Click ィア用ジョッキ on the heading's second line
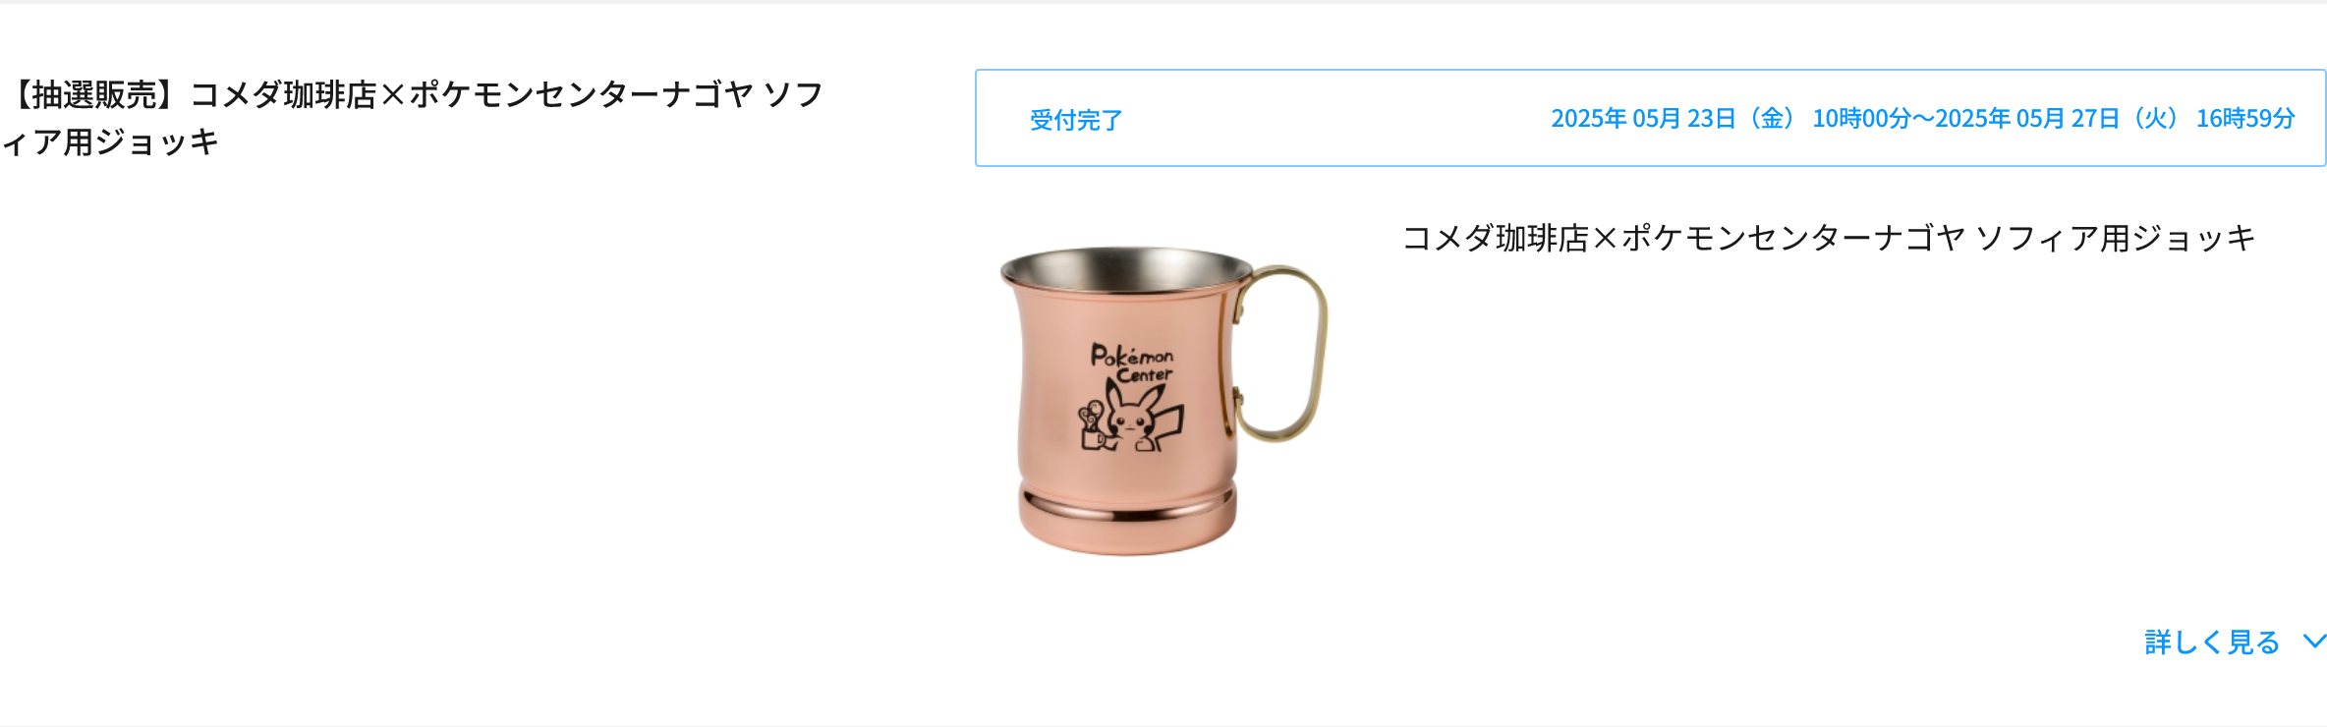The width and height of the screenshot is (2327, 727). click(110, 142)
